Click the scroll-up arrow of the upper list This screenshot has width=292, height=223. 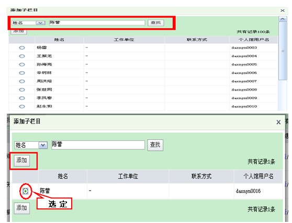coord(283,19)
